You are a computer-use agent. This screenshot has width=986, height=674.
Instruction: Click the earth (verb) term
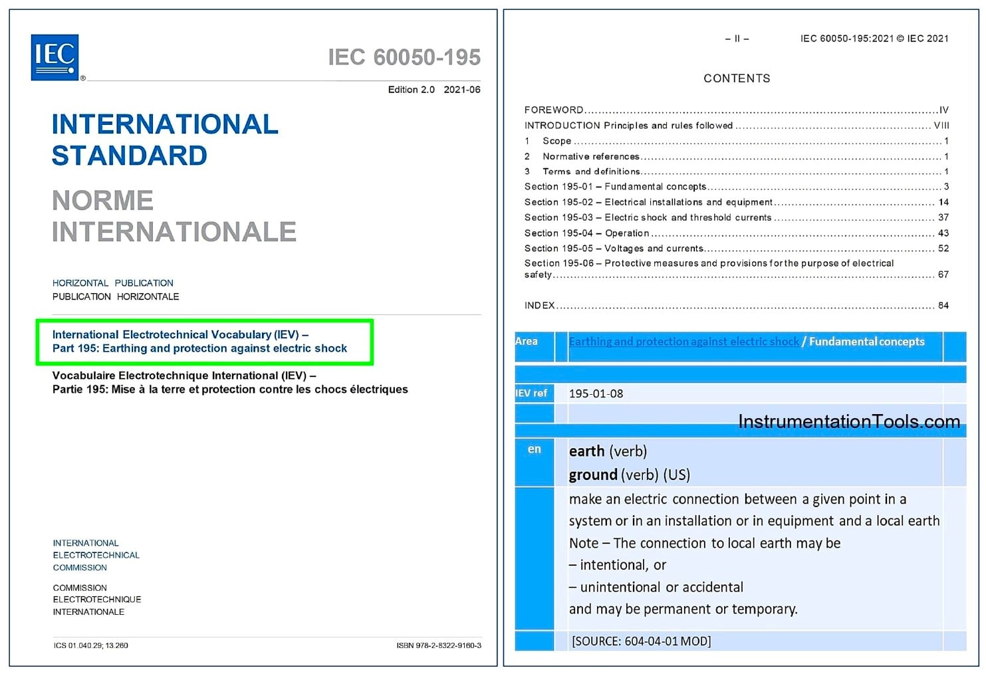pyautogui.click(x=608, y=451)
